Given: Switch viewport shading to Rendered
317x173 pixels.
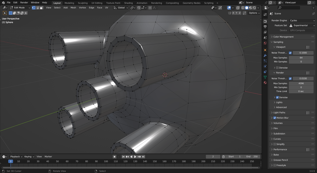Looking at the screenshot, I should pyautogui.click(x=254, y=8).
